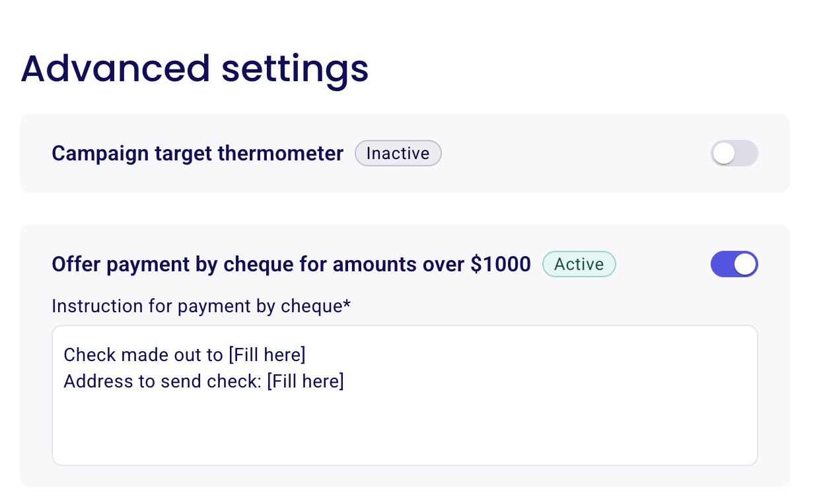Click the thermometer settings card background
The width and height of the screenshot is (823, 503).
561,178
